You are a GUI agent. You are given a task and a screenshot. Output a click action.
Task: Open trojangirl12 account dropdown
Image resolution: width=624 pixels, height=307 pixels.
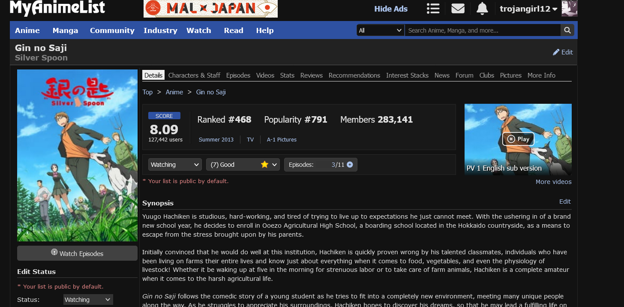528,9
